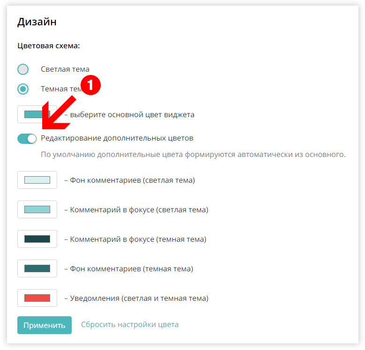Click the red numbered circle 1 marker
365x350 pixels.
pos(90,85)
